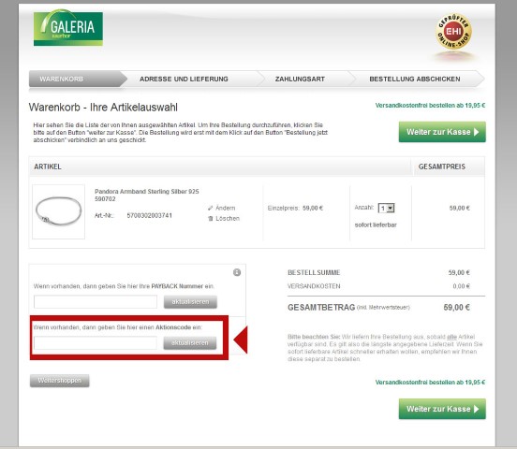
Task: Focus the Aktionscode input field
Action: pyautogui.click(x=96, y=343)
